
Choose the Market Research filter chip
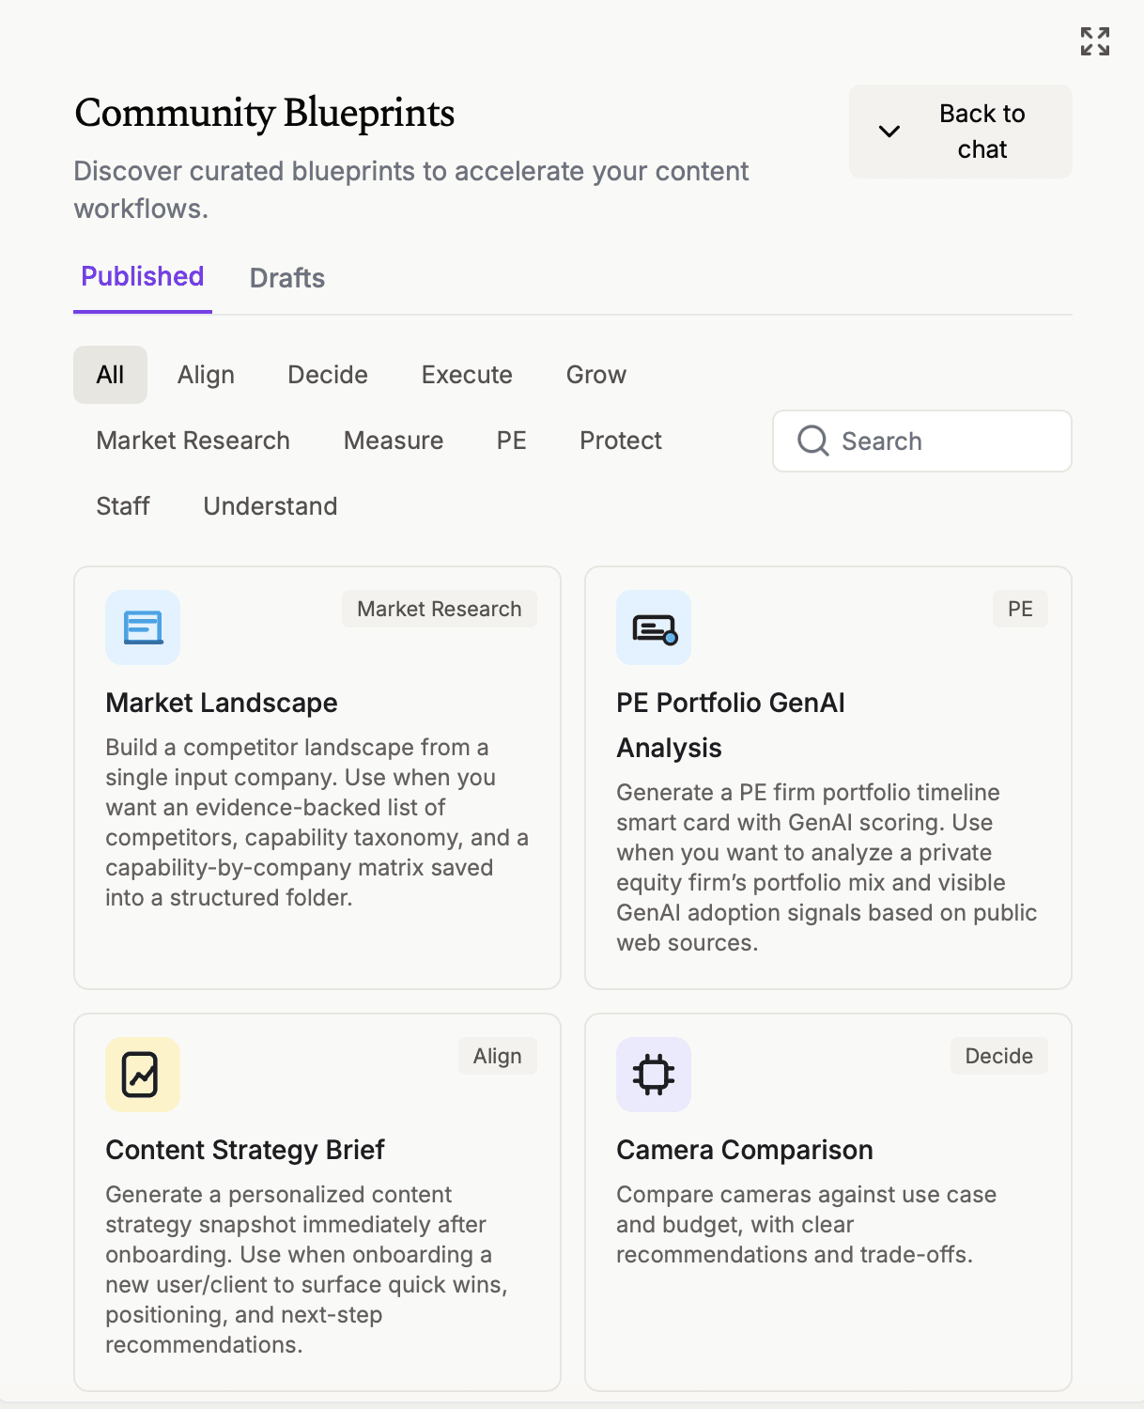tap(193, 441)
